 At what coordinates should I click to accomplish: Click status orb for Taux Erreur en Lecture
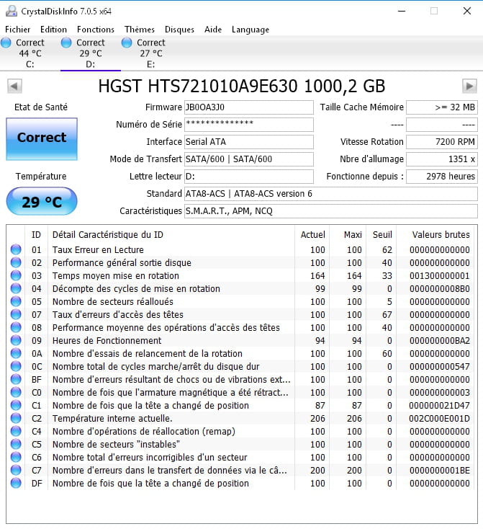click(16, 250)
